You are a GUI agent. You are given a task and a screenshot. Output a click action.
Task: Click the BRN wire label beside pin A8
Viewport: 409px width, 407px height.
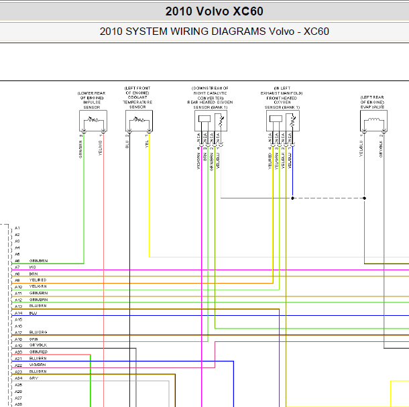(34, 274)
